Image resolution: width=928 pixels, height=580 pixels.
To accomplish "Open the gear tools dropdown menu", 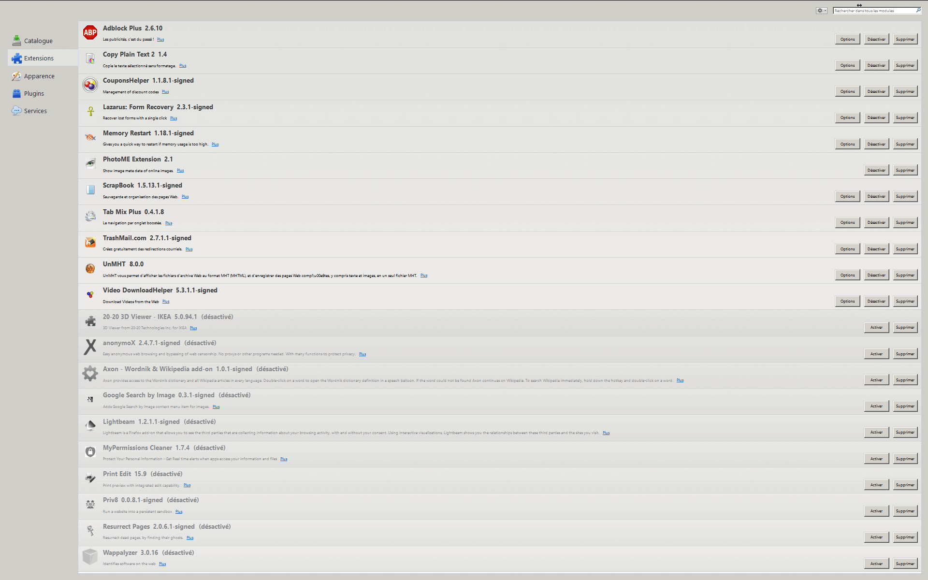I will (x=821, y=11).
